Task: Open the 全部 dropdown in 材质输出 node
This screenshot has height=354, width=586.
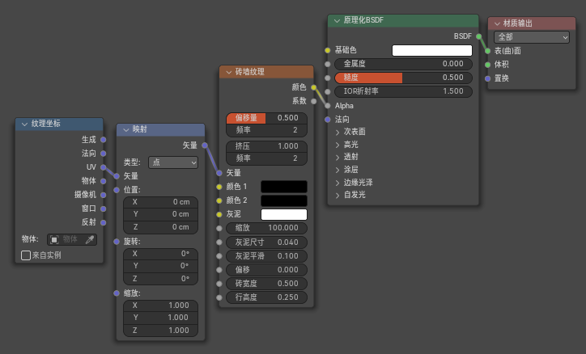Action: 531,37
